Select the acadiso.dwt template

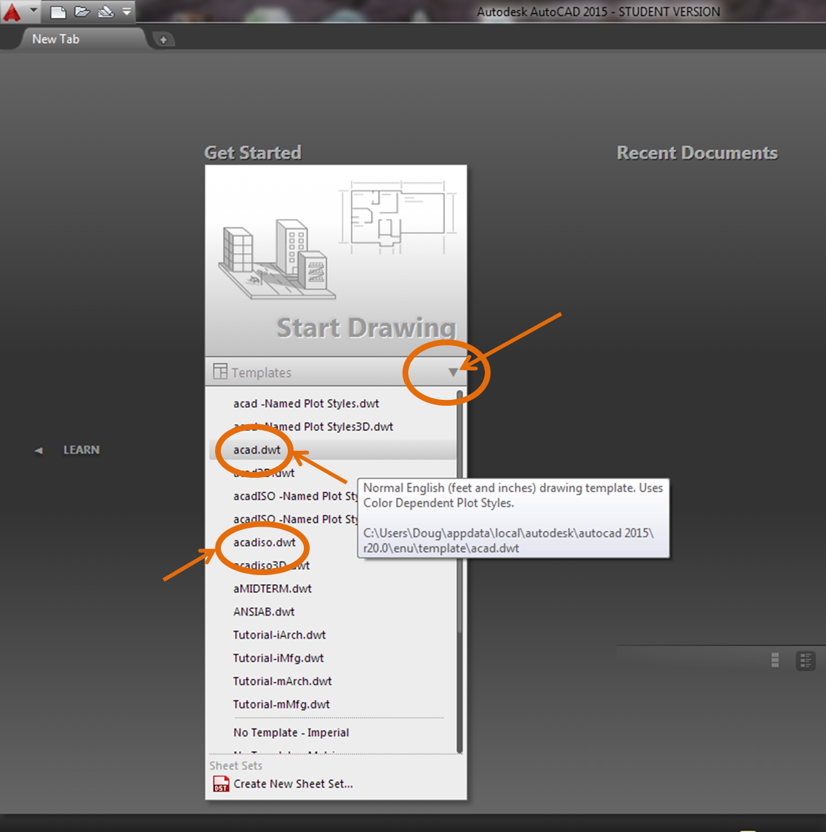point(265,543)
